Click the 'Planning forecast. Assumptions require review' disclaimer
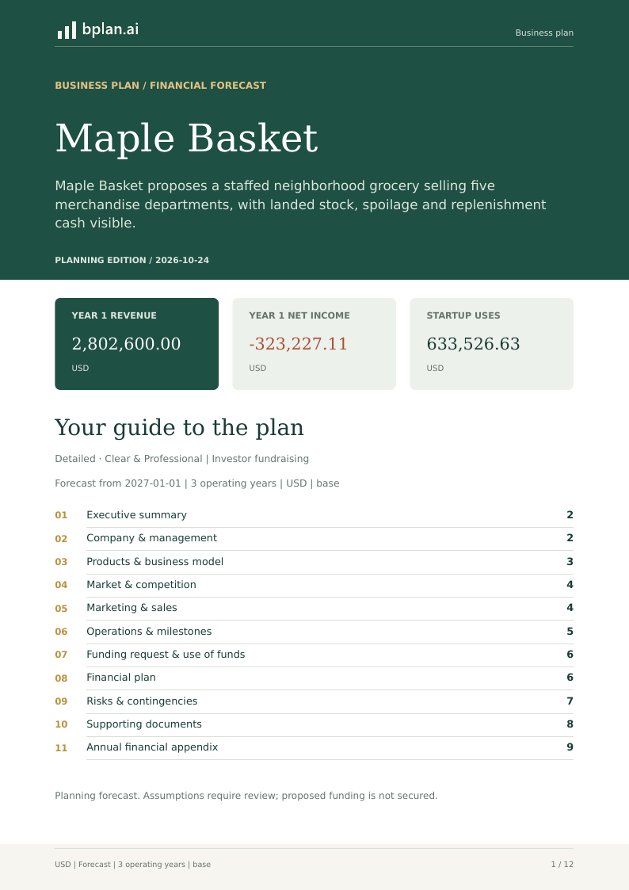The height and width of the screenshot is (890, 629). coord(246,796)
